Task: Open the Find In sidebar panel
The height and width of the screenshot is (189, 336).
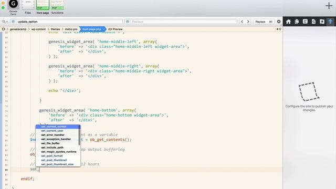Action: coord(313,22)
